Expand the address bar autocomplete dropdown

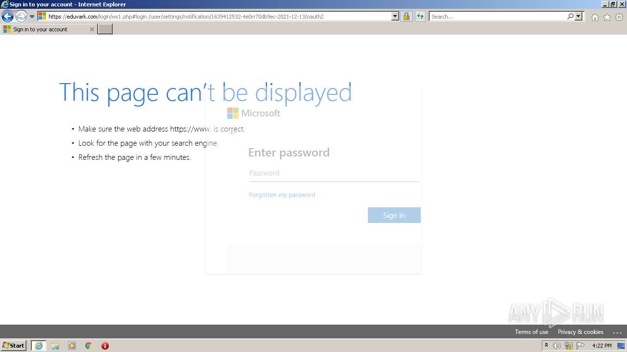[x=395, y=17]
